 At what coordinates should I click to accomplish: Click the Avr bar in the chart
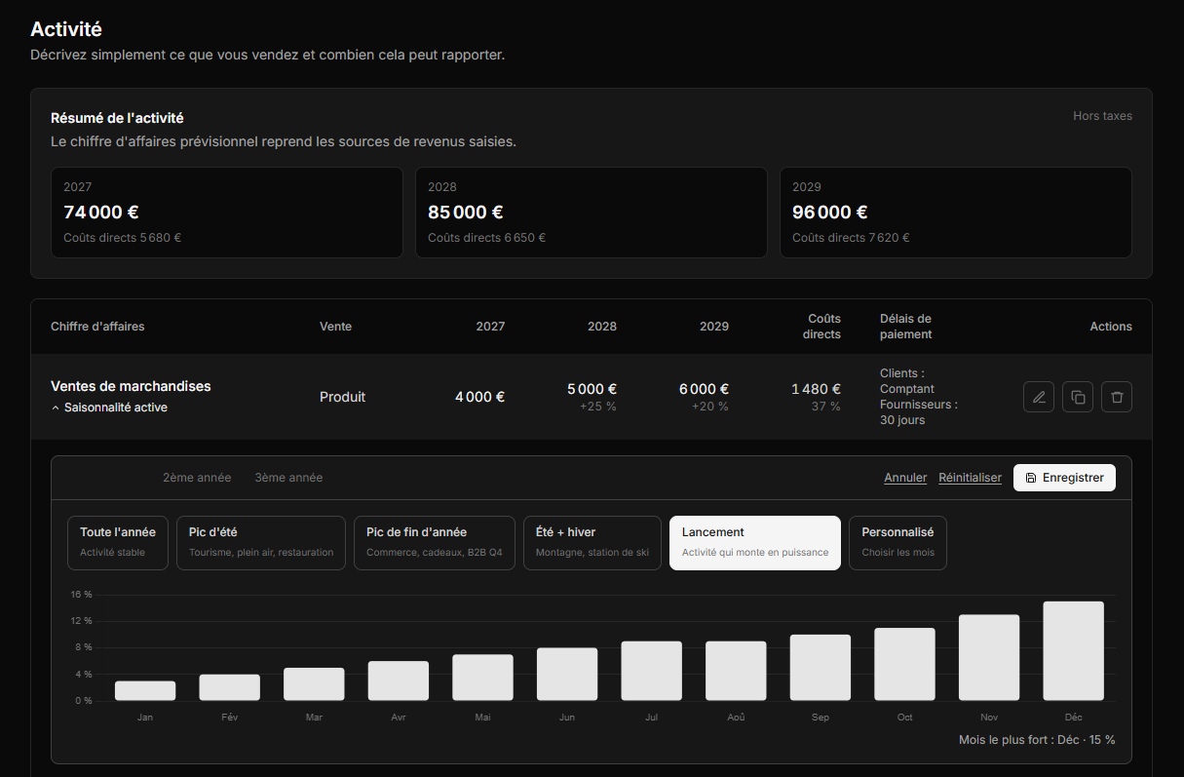point(399,680)
